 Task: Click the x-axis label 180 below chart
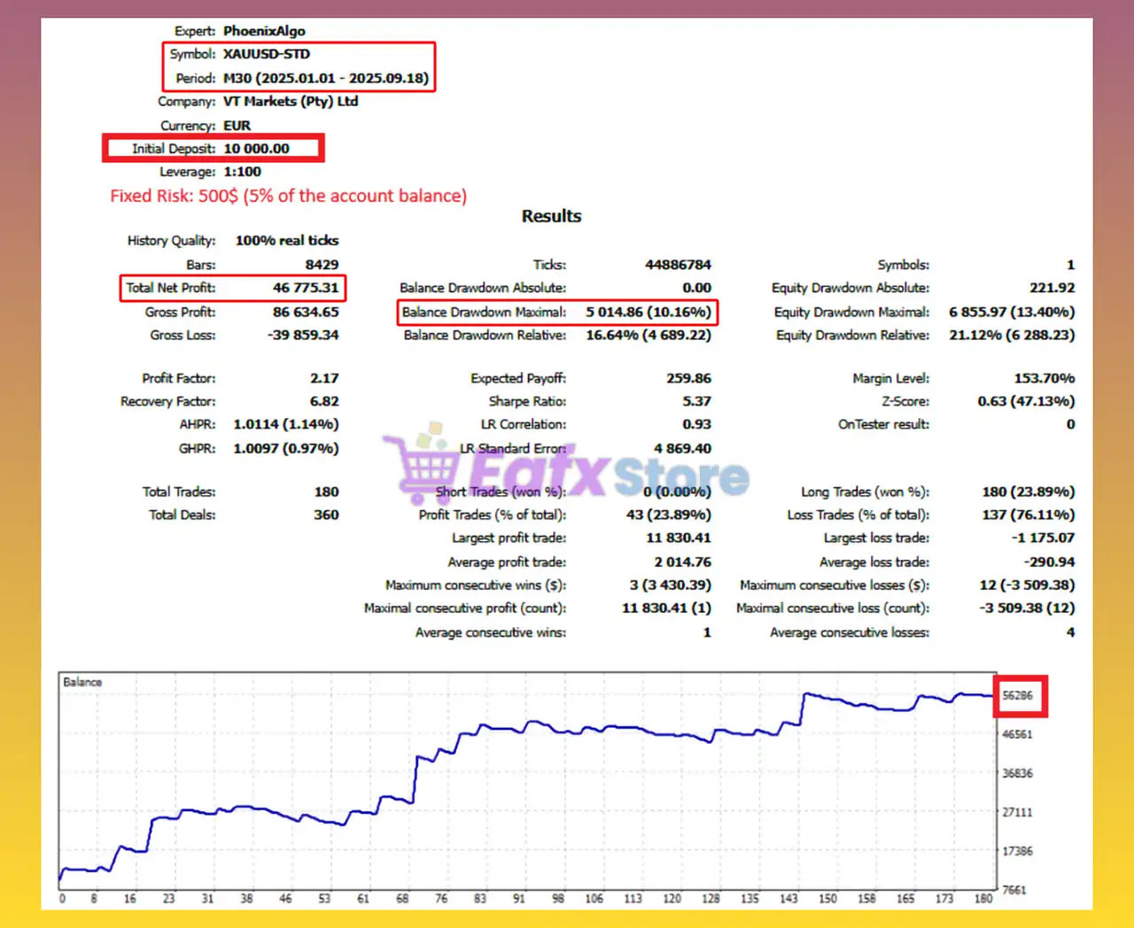coord(983,899)
